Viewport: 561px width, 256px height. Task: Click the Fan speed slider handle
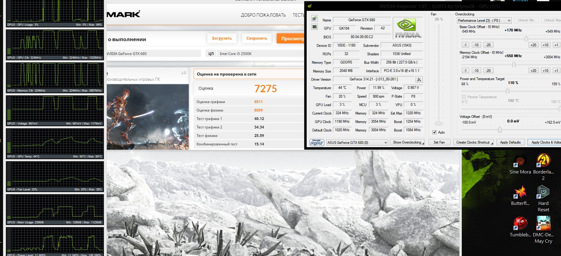click(x=439, y=124)
